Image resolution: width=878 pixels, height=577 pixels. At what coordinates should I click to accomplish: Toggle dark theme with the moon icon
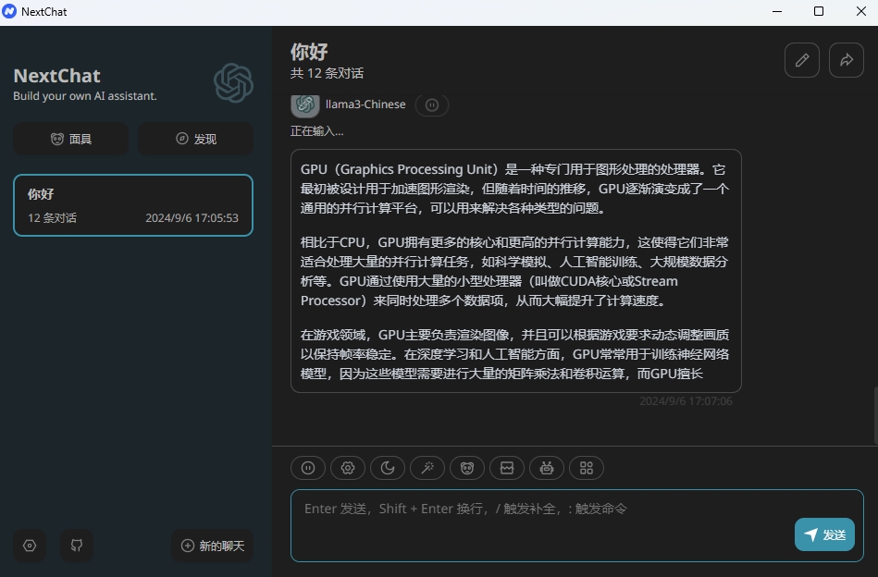pyautogui.click(x=388, y=468)
